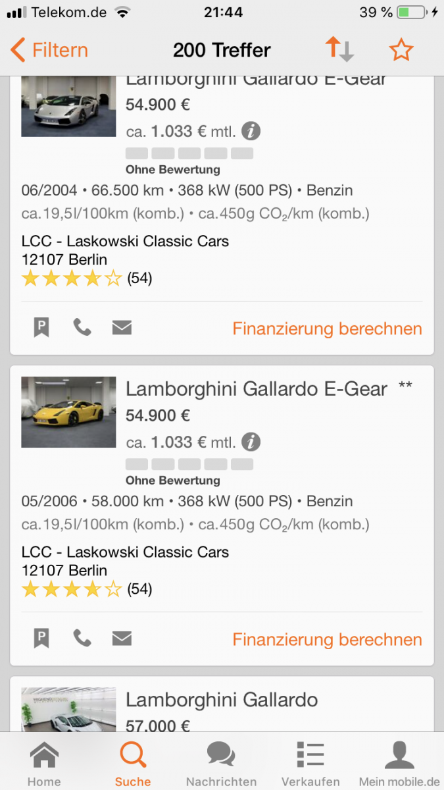Go to the Mein mobile.de tab

399,764
